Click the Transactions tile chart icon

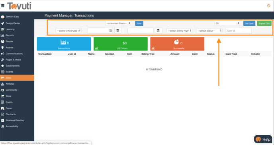click(x=63, y=42)
